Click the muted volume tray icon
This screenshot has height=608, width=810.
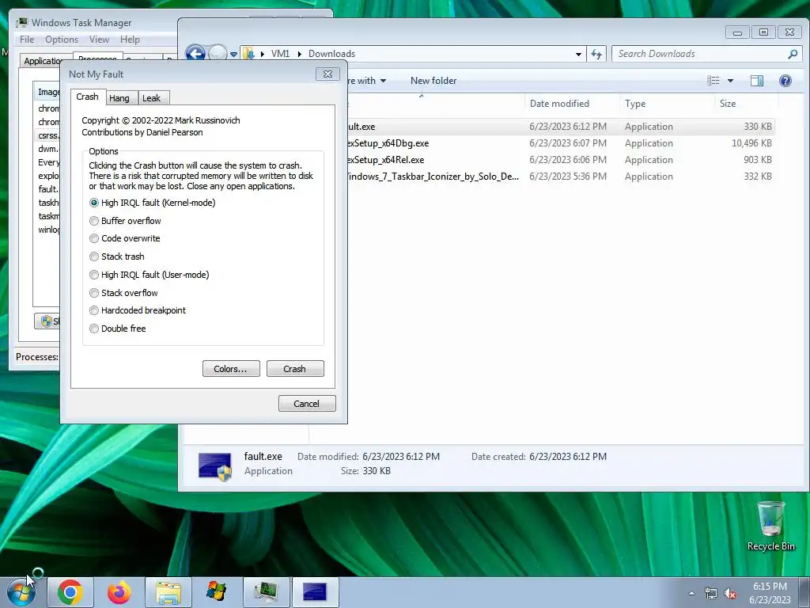[x=730, y=594]
